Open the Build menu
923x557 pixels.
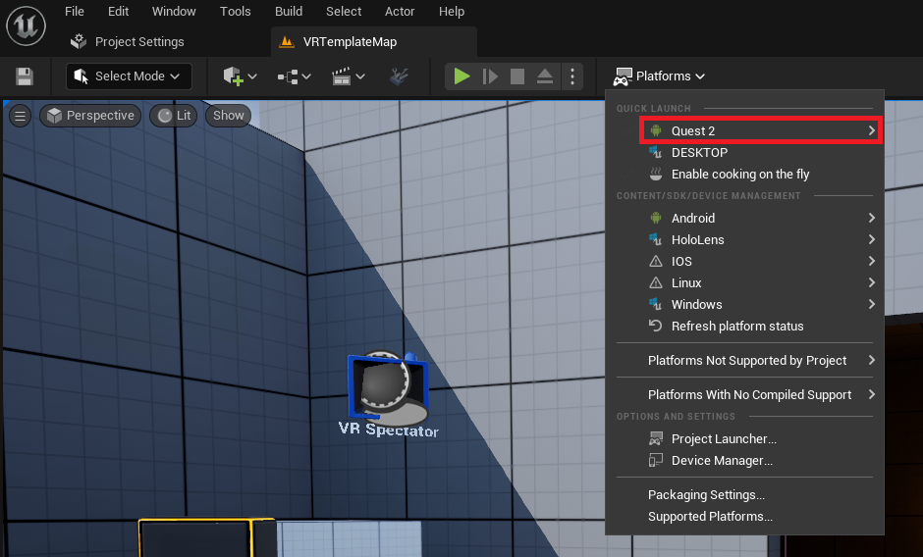289,11
